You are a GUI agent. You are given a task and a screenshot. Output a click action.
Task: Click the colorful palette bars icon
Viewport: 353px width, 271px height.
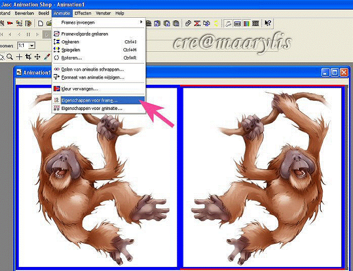click(246, 23)
